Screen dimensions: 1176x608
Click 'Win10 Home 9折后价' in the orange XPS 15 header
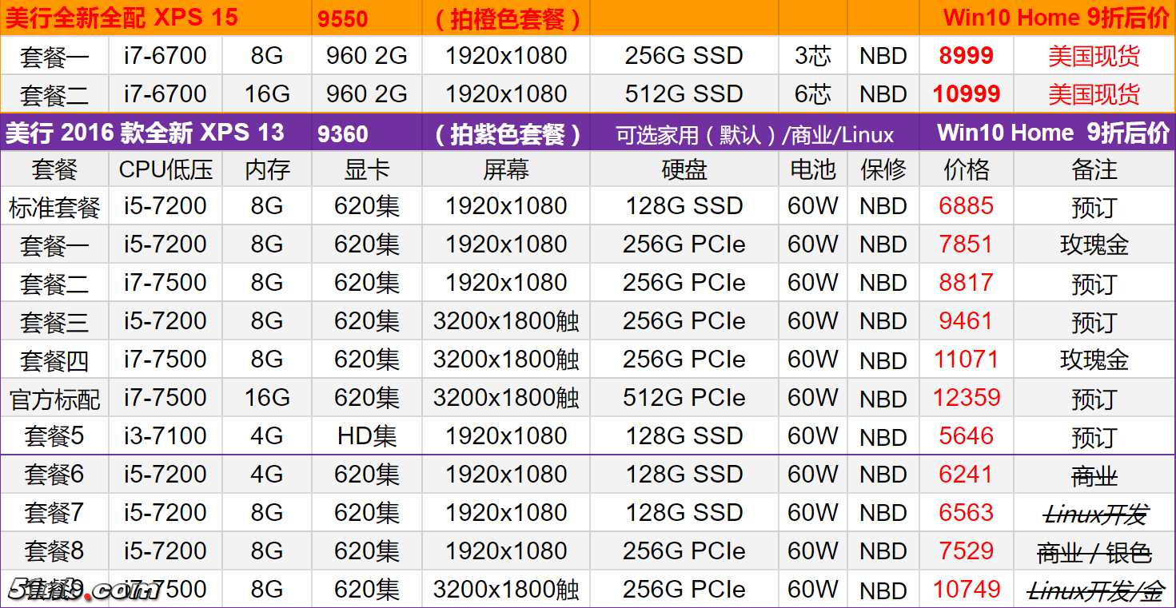coord(1056,18)
